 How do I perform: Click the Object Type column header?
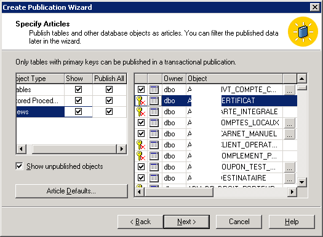(x=41, y=79)
